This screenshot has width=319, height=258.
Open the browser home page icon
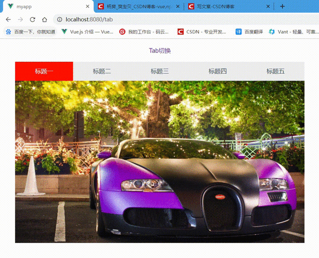pos(44,20)
